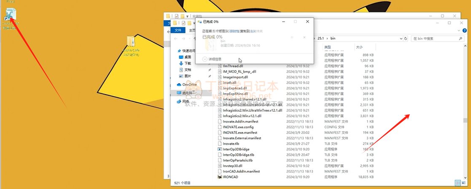Click the properties icon in bin window's title bar

click(183, 23)
